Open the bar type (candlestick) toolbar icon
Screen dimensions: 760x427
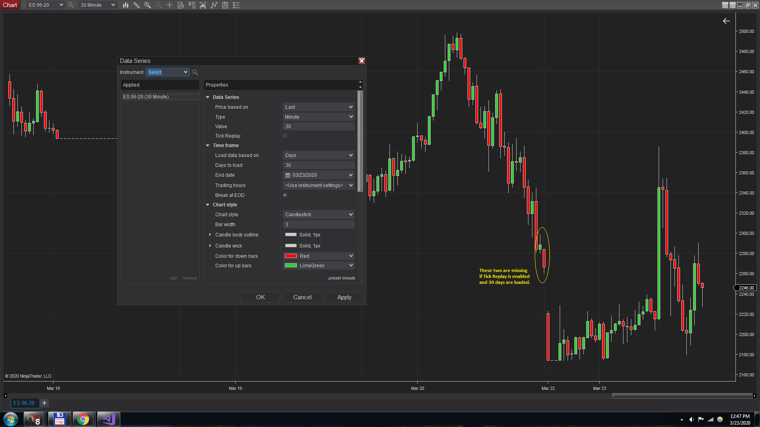125,5
